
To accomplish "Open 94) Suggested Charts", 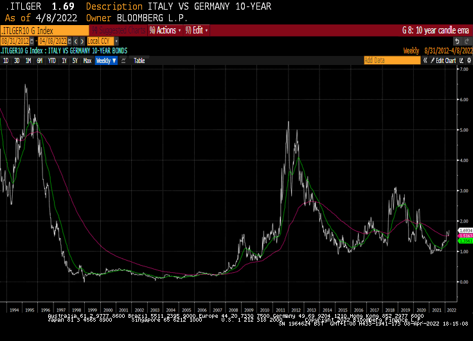I will click(x=118, y=30).
